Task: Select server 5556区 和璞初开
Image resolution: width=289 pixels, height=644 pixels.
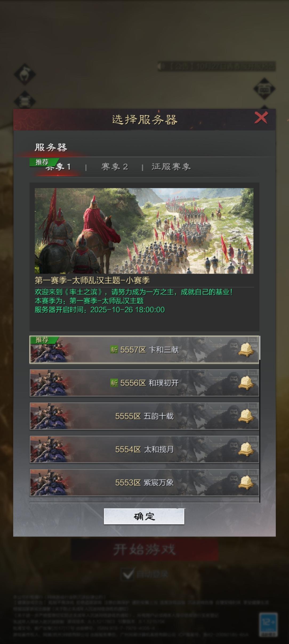Action: (x=144, y=383)
